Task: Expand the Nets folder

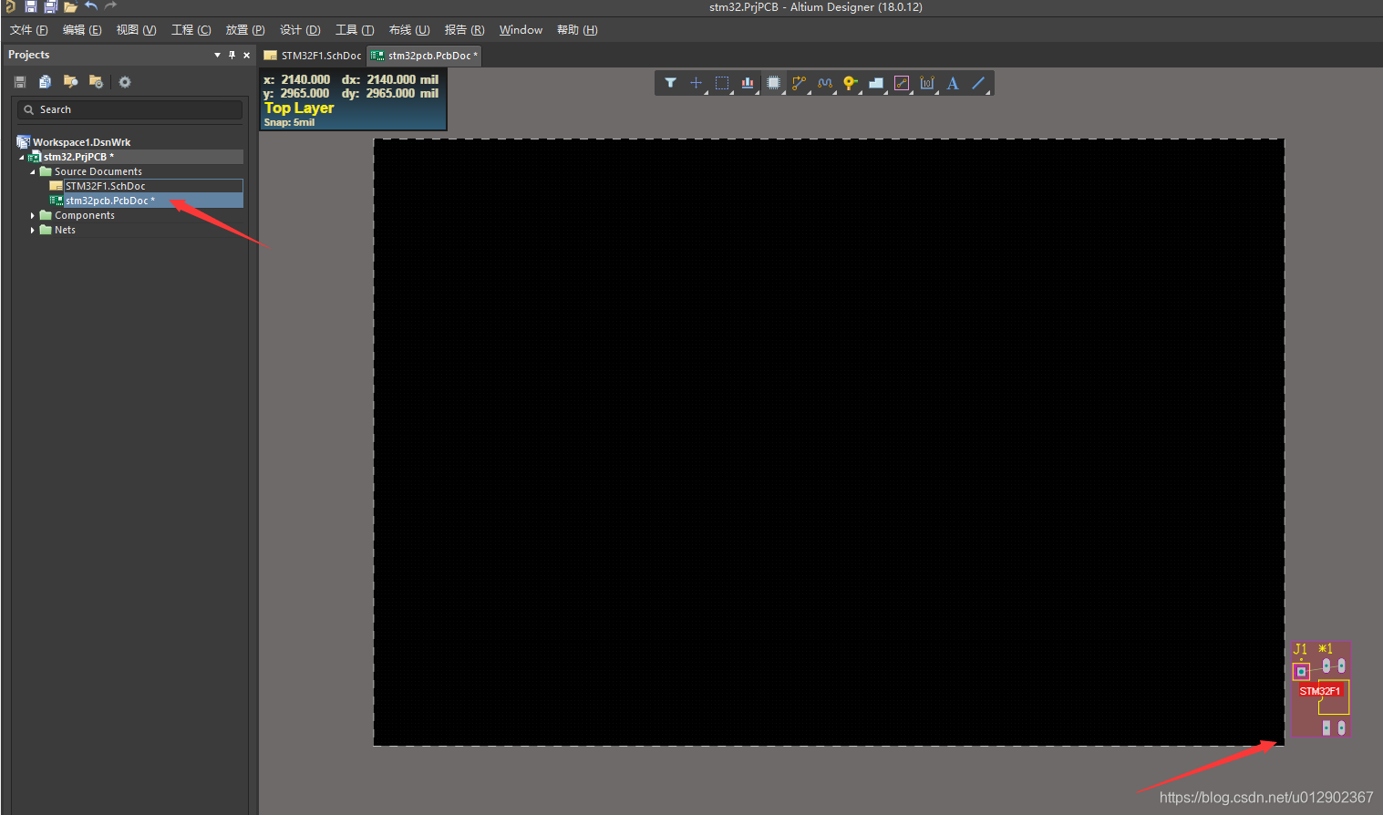Action: point(33,231)
